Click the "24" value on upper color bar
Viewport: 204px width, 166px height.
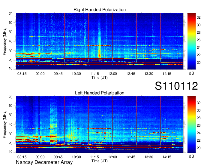(199, 48)
